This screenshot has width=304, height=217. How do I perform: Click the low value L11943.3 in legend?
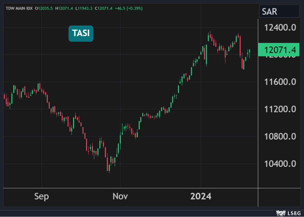coord(84,8)
